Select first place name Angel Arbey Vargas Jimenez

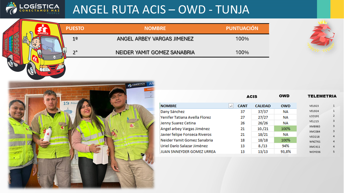coord(155,39)
